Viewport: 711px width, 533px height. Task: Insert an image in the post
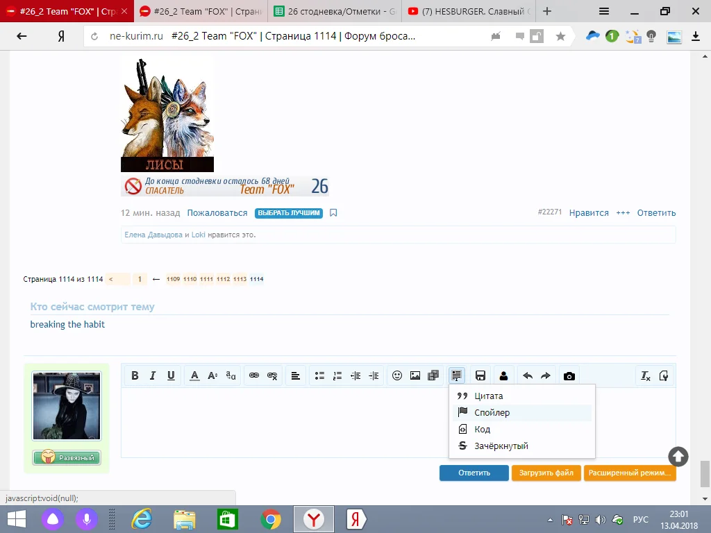pos(415,375)
